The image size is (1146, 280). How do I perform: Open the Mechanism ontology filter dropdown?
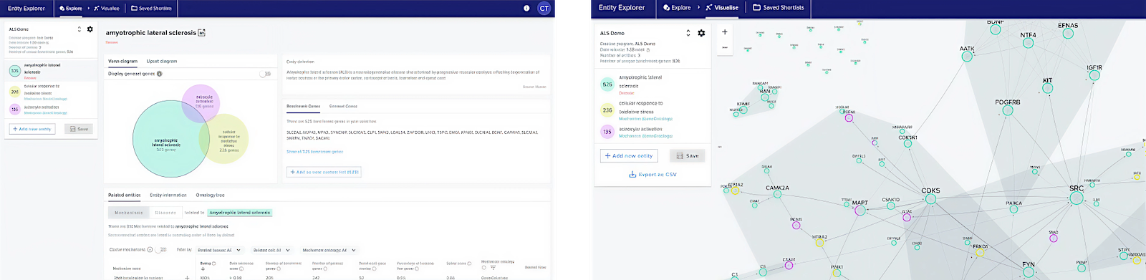[x=329, y=250]
